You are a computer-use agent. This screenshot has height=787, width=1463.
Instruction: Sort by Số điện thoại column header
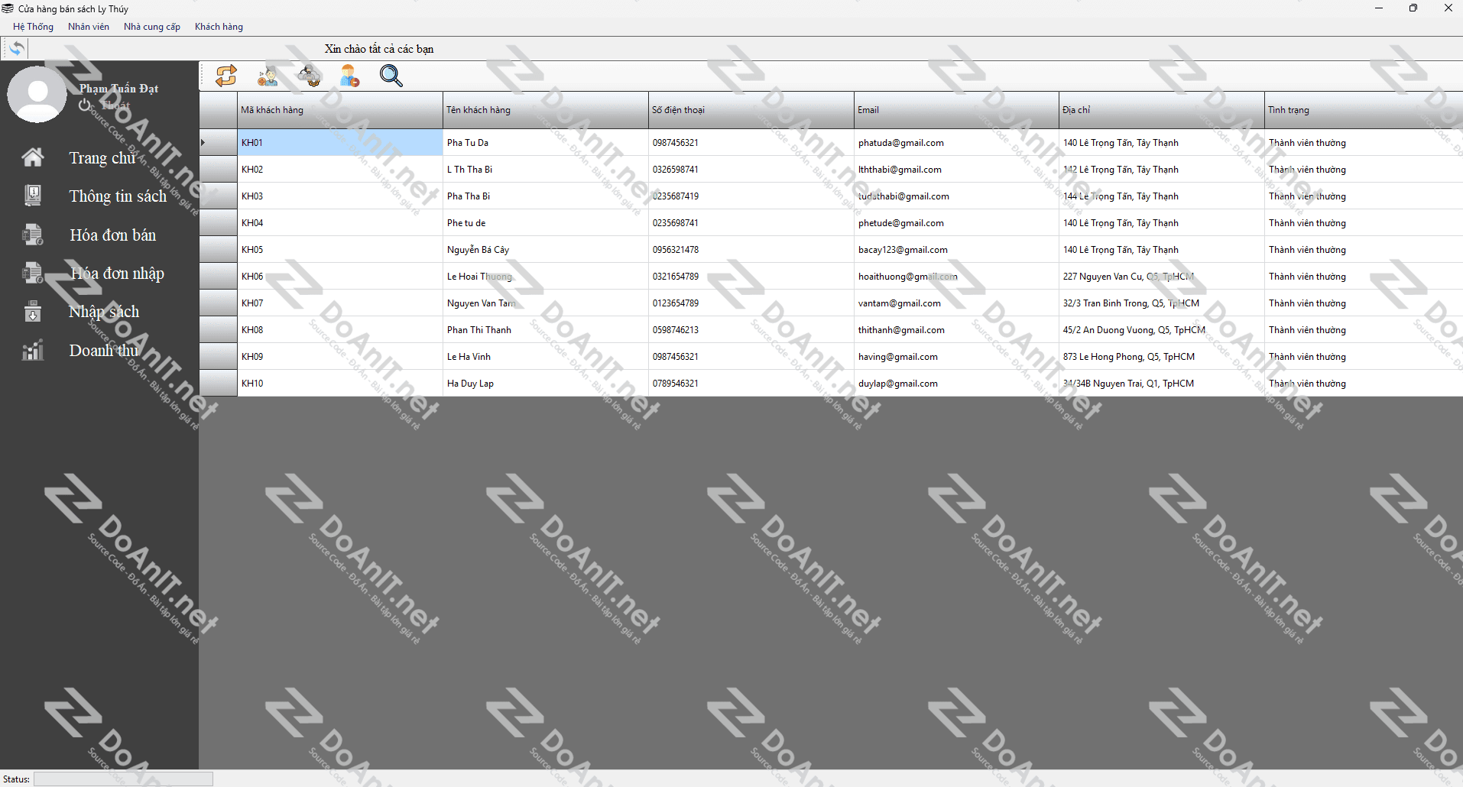click(x=751, y=110)
